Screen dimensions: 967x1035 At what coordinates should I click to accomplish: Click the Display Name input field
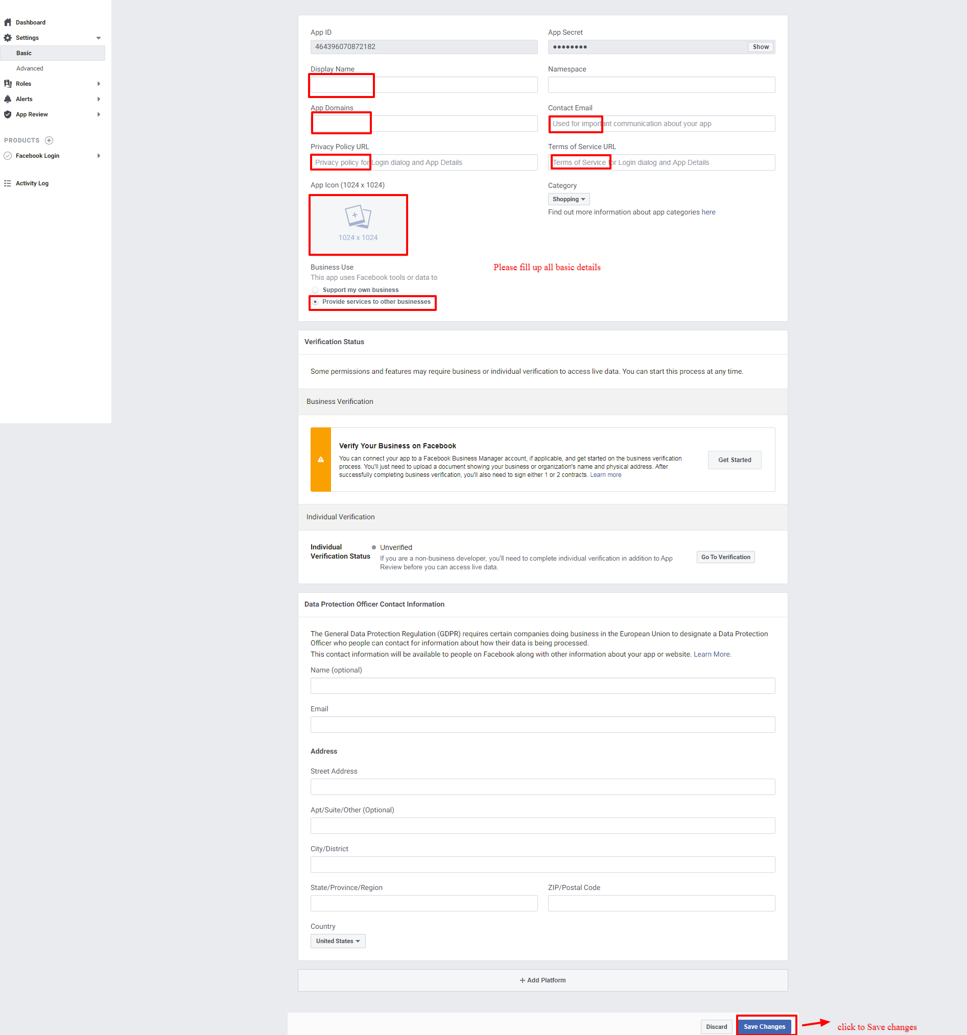423,85
